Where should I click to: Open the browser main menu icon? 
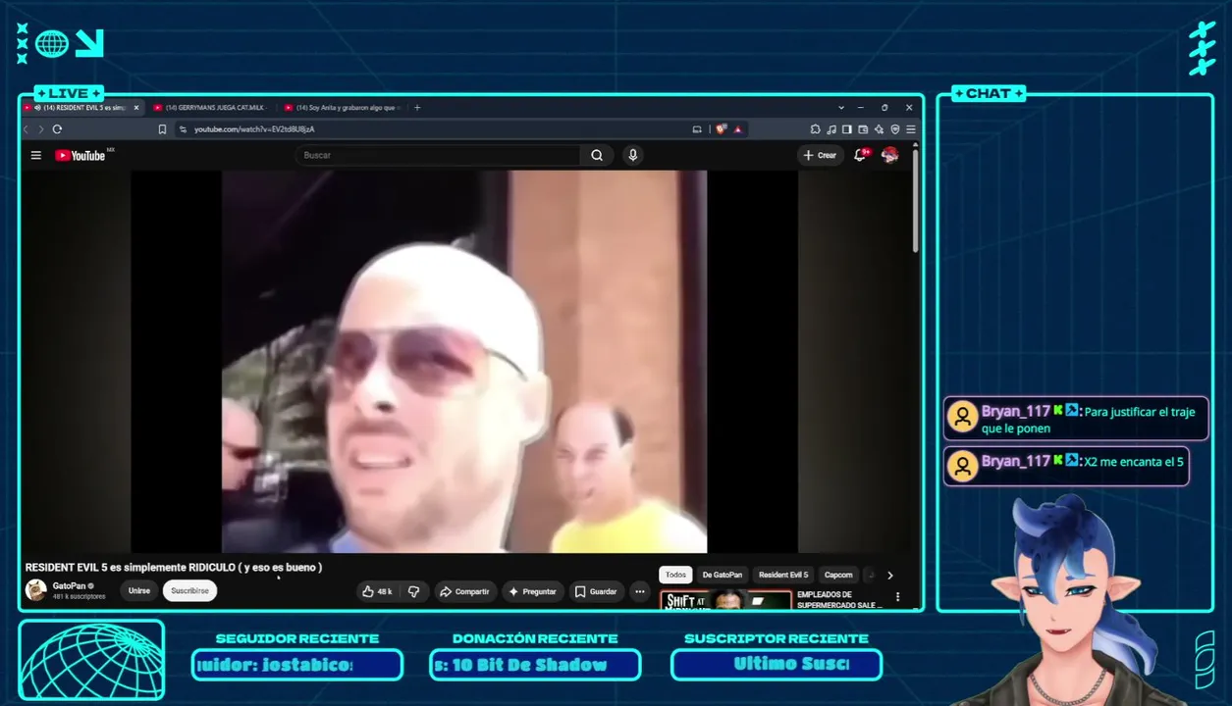911,129
